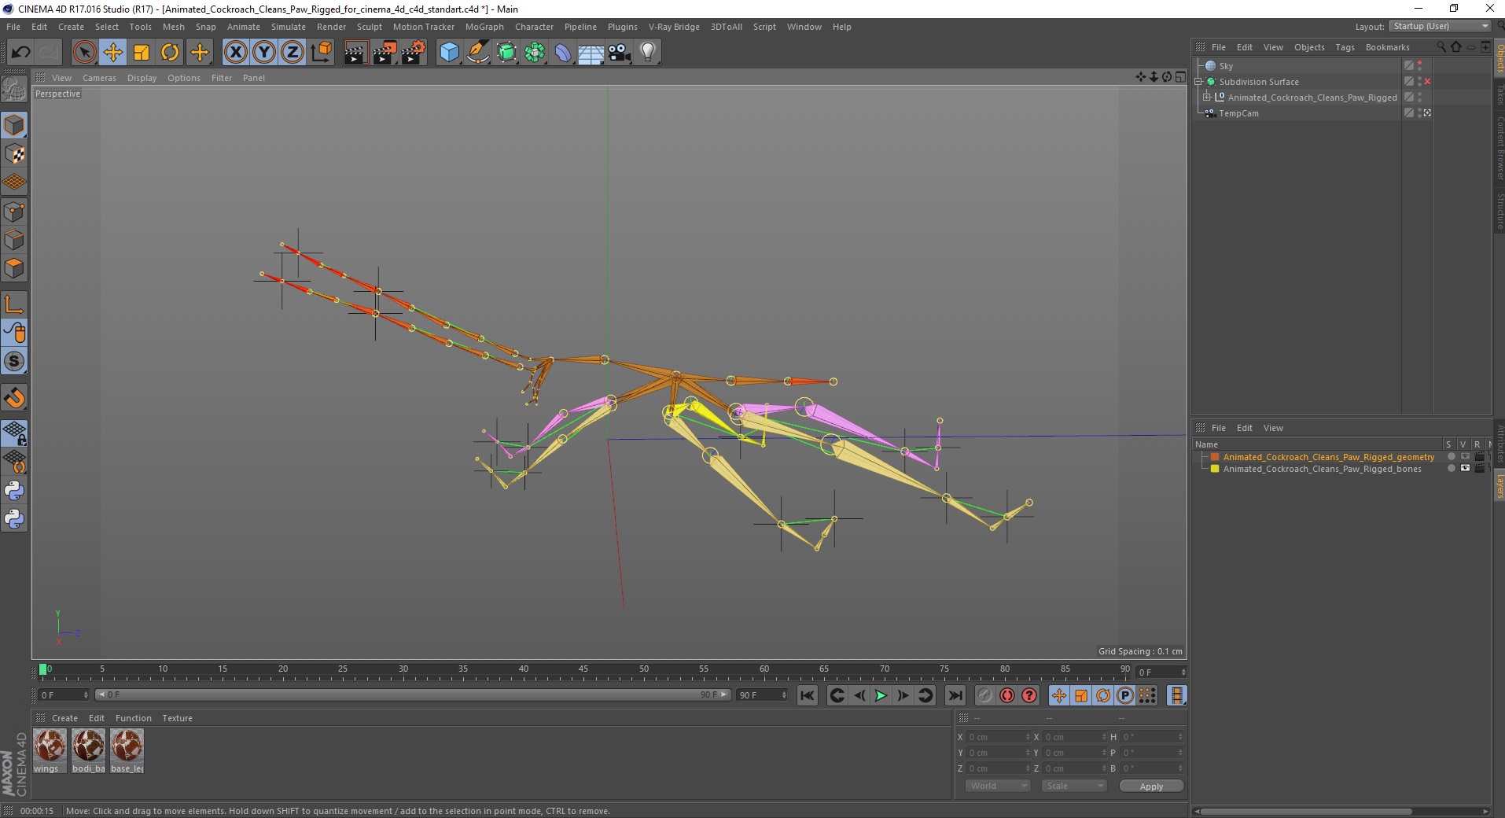Click Record active objects button
Viewport: 1505px width, 818px height.
(x=985, y=695)
